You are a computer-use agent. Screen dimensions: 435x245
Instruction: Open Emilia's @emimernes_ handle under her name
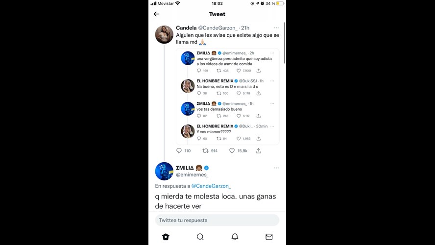pyautogui.click(x=192, y=174)
